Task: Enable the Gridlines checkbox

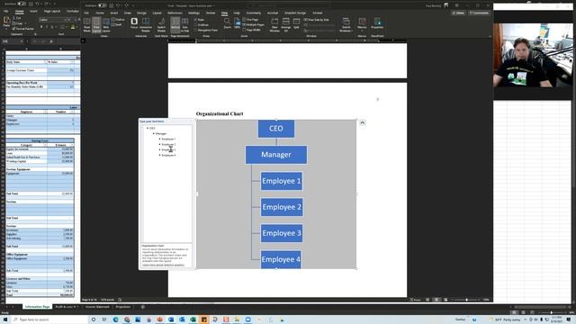Action: coord(202,24)
